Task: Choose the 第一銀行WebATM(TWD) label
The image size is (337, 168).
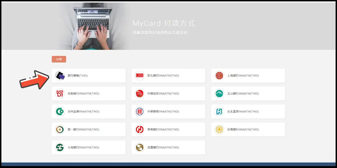Action: 83,129
